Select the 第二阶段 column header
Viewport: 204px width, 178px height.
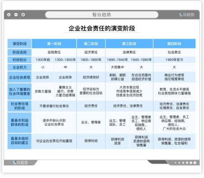[x=91, y=44]
